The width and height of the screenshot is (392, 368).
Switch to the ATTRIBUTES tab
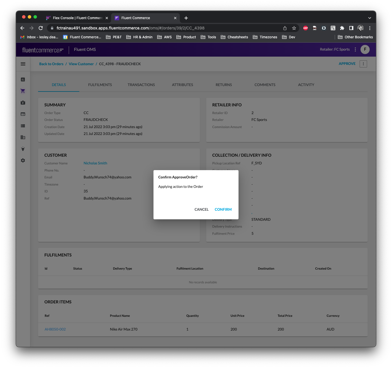coord(182,85)
